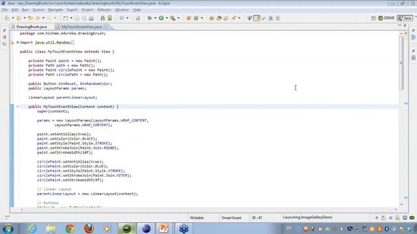Click the vertical scrollbar thumb of the editor
This screenshot has height=234, width=417.
pyautogui.click(x=401, y=62)
